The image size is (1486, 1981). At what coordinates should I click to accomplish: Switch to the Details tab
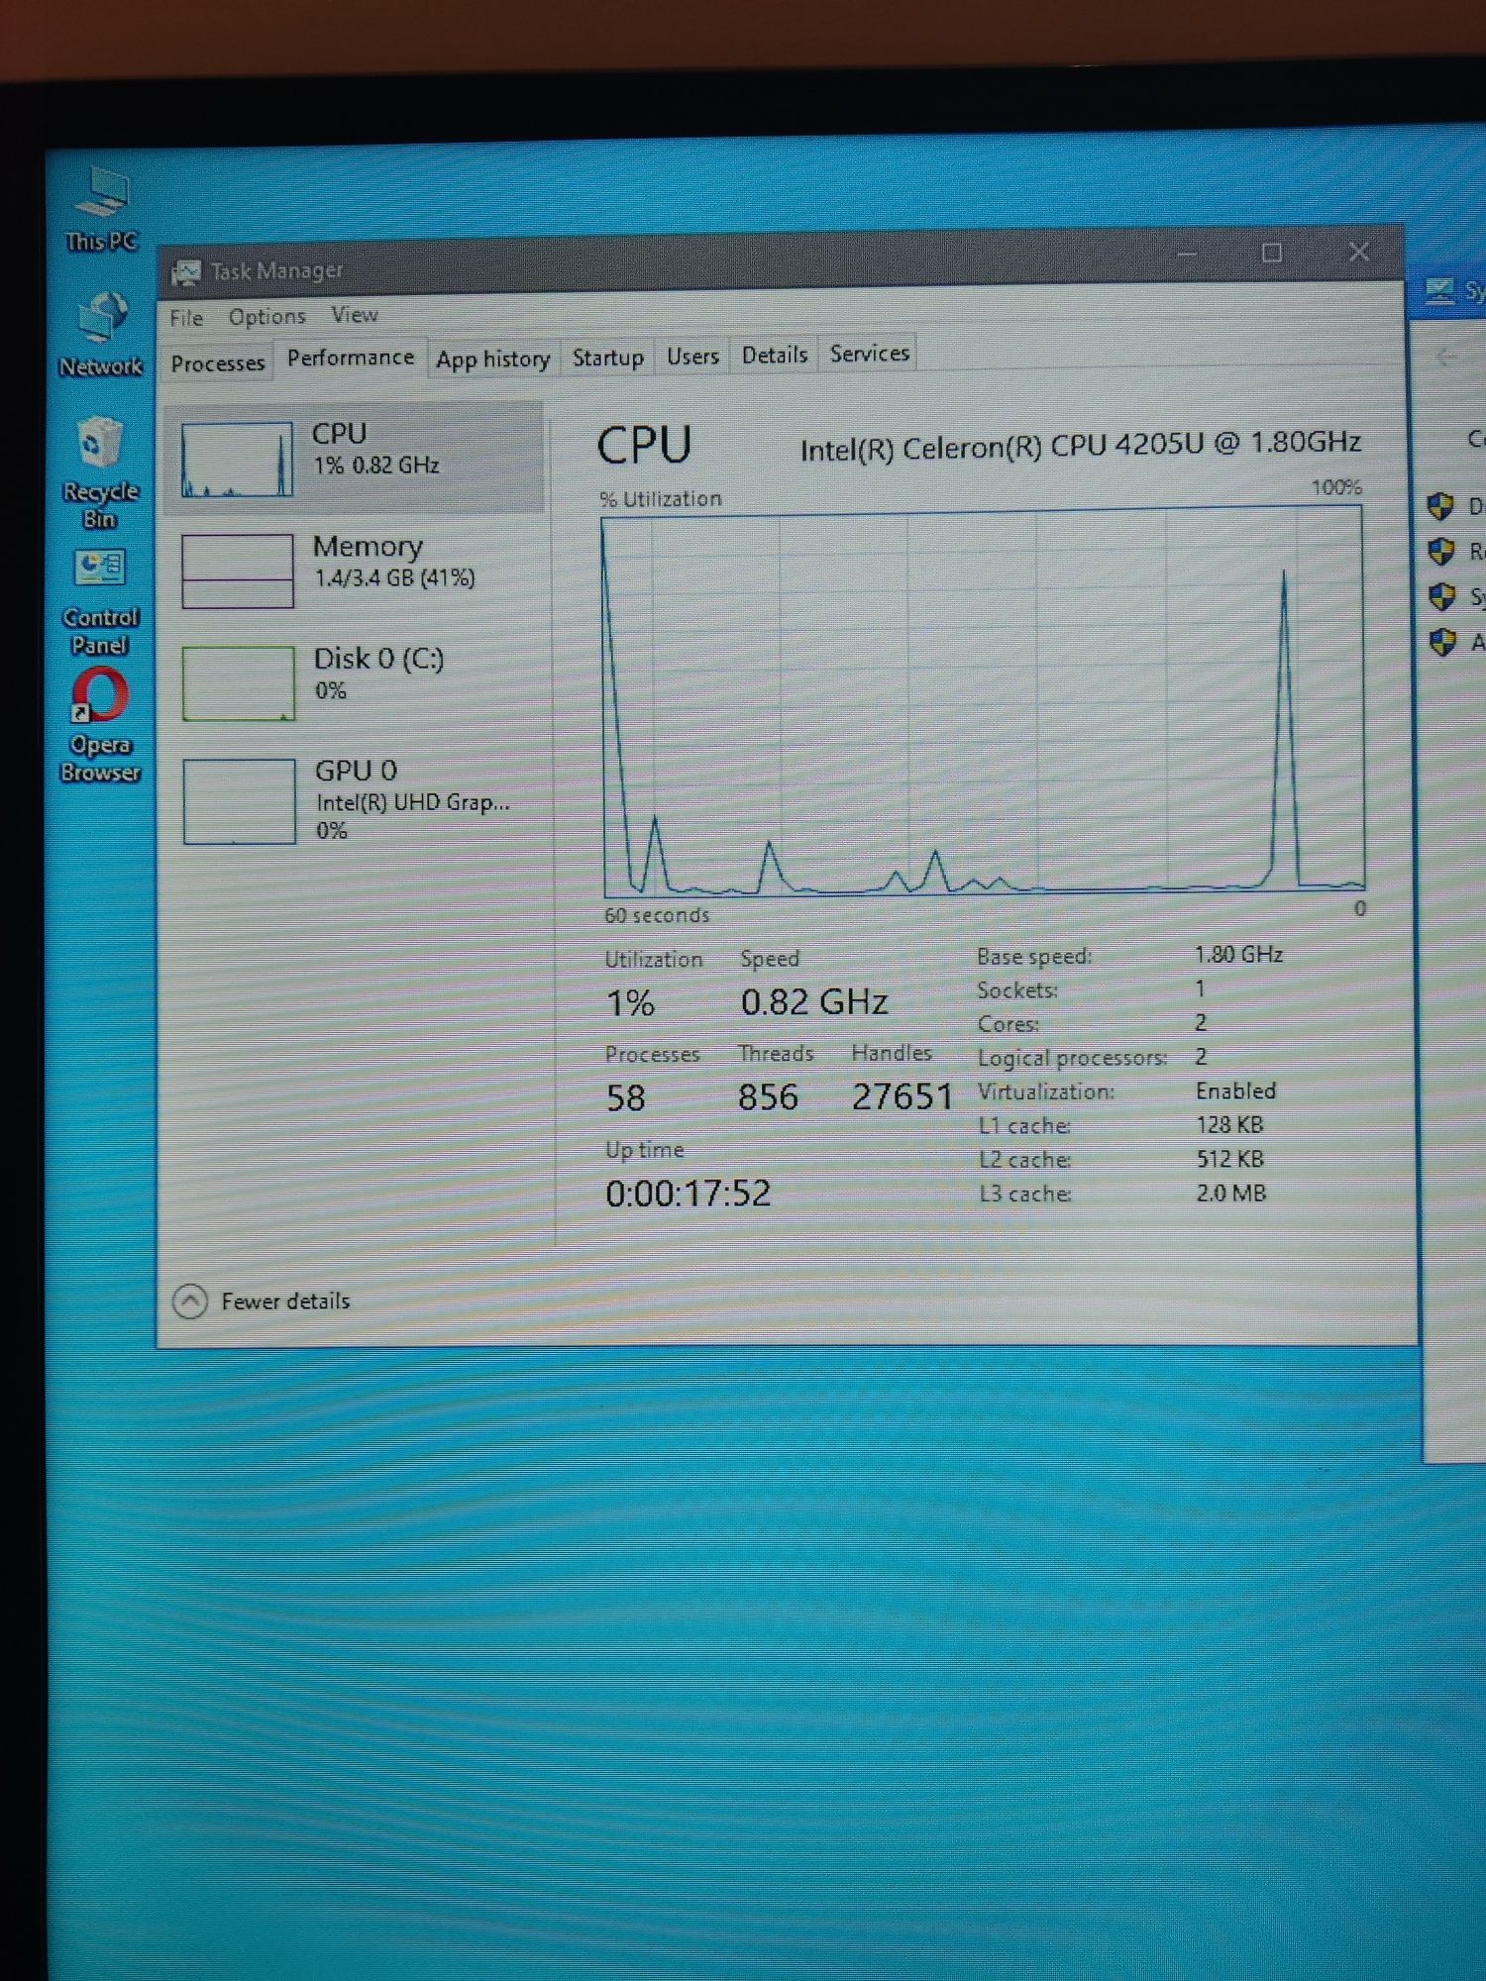[775, 355]
